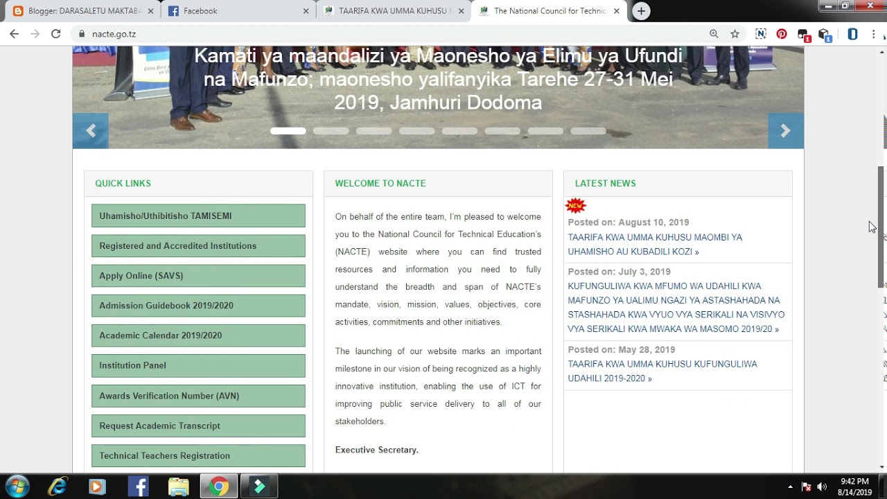This screenshot has height=499, width=887.
Task: Open the Filmora taskbar icon
Action: point(259,487)
